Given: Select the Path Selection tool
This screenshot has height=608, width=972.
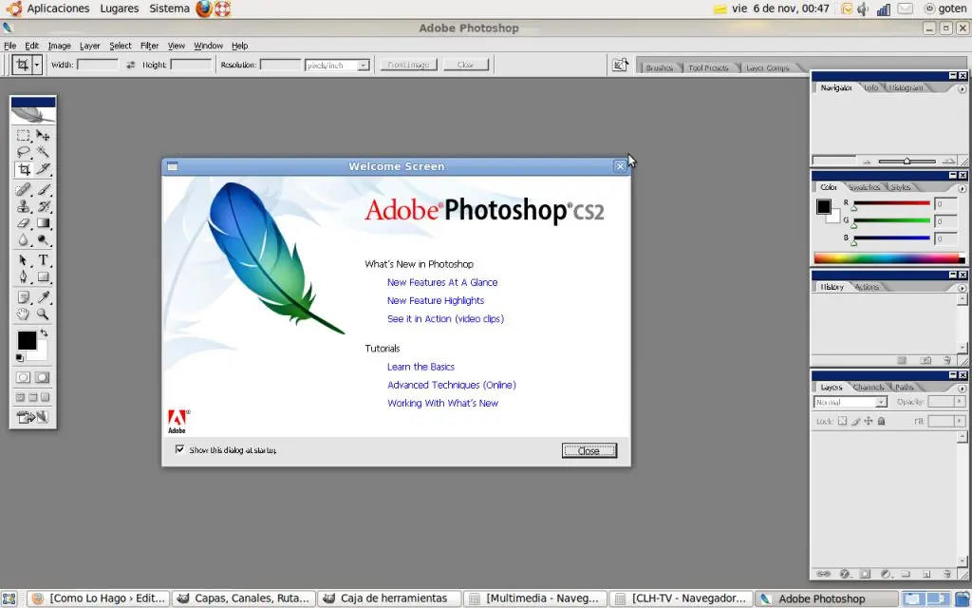Looking at the screenshot, I should [23, 260].
